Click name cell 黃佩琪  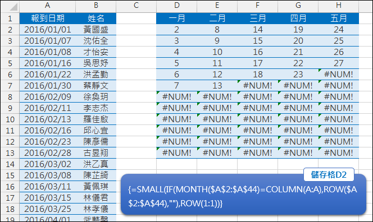point(96,187)
